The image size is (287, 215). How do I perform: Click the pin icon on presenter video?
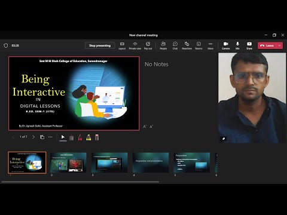(x=224, y=139)
